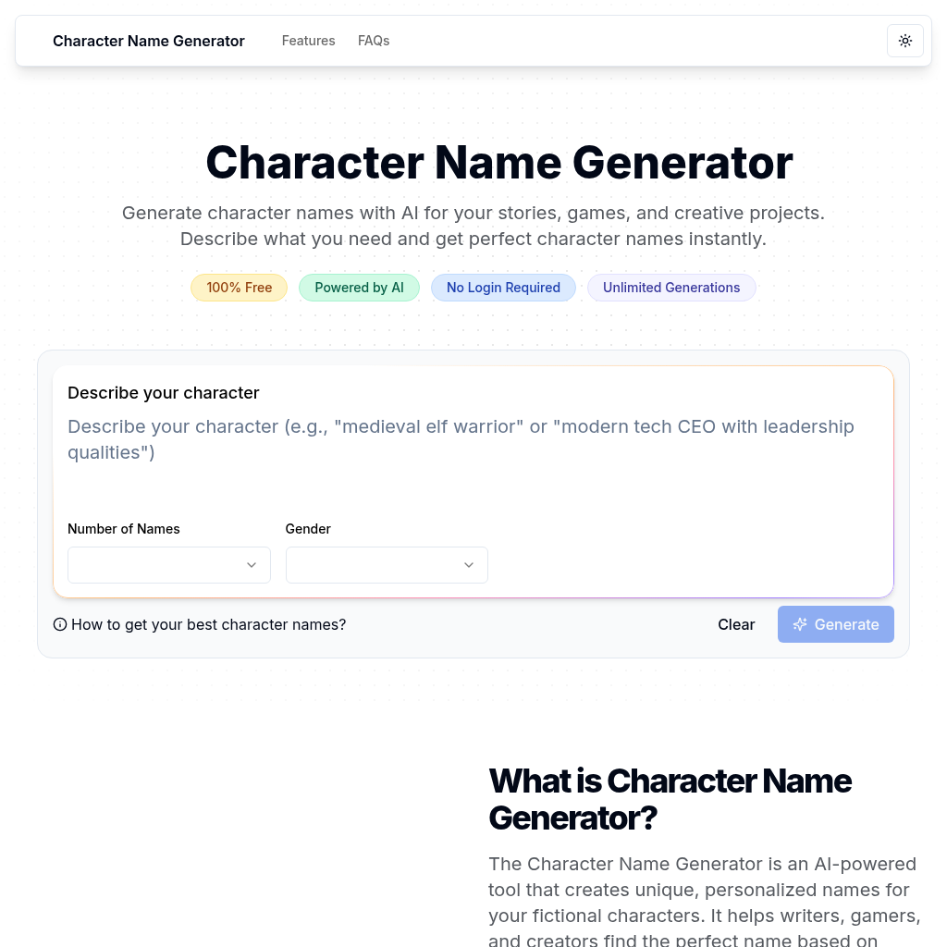Viewport: 947px width, 947px height.
Task: Select the Powered by AI badge
Action: tap(359, 288)
